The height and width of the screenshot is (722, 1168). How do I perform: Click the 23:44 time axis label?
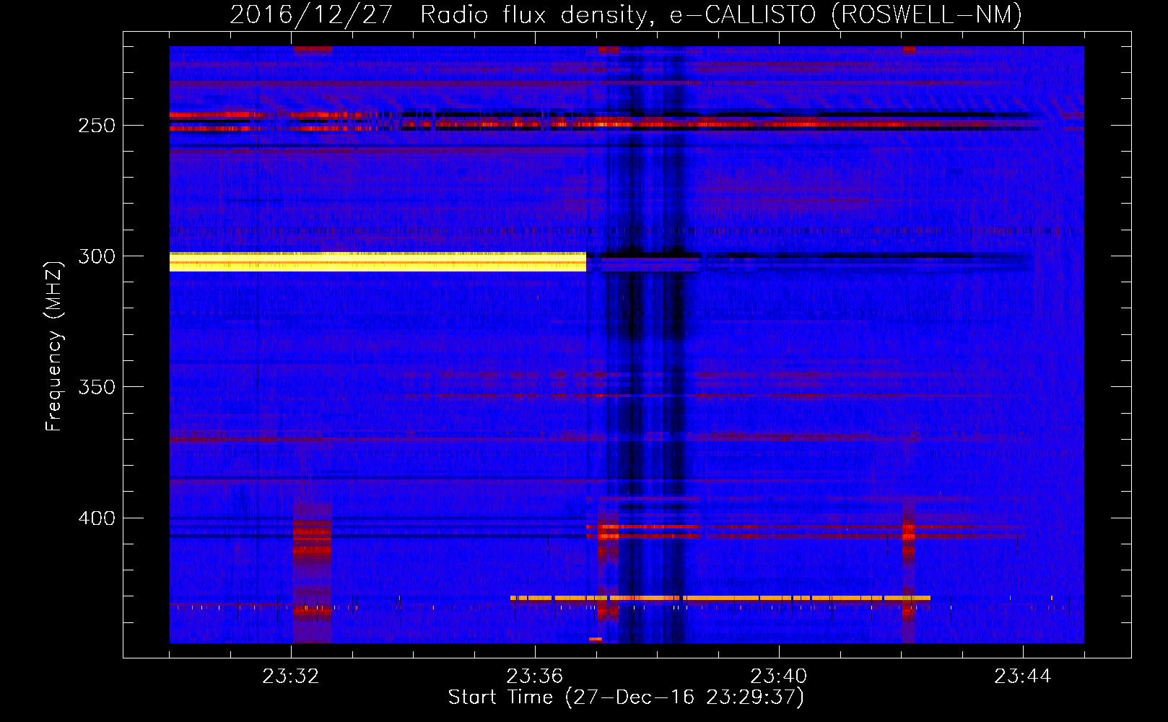[x=1023, y=677]
